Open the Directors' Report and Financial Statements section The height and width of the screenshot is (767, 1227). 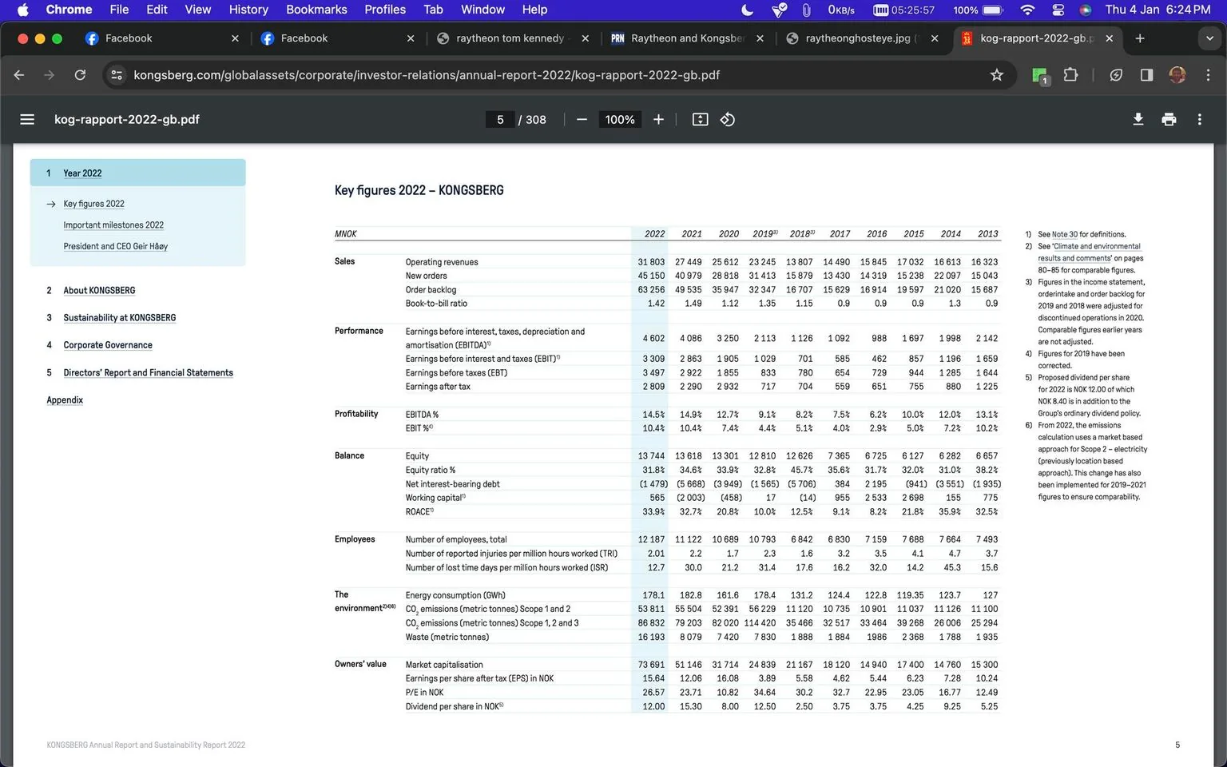(x=148, y=372)
